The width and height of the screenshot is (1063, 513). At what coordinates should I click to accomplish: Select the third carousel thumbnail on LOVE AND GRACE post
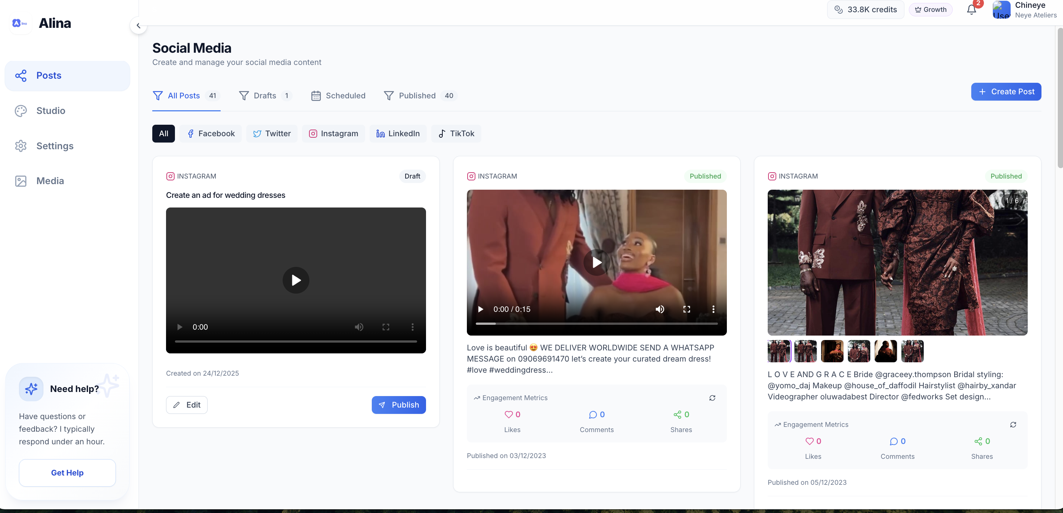coord(832,351)
